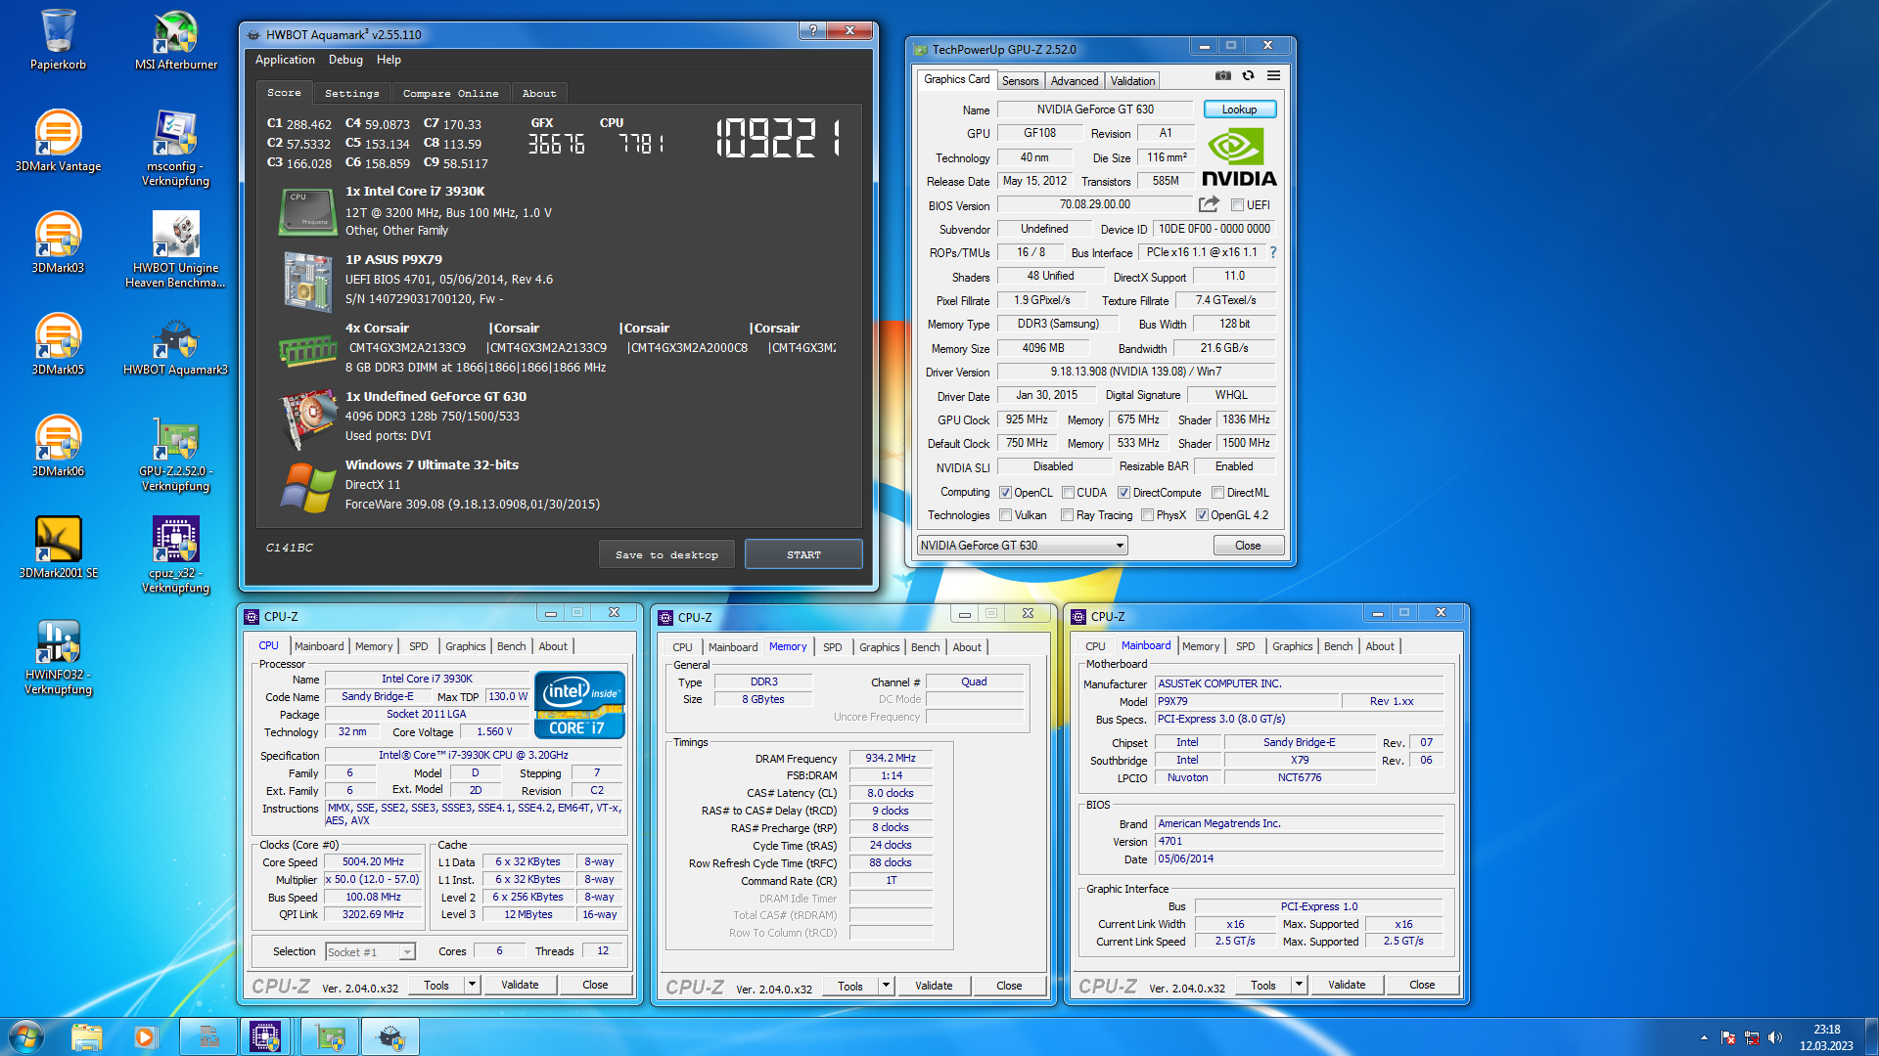Open Windows Start button
Screen dimensions: 1879x1056
[x=26, y=1036]
